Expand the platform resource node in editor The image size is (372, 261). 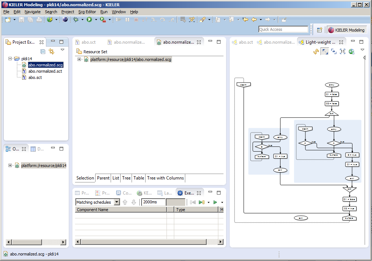coord(79,59)
